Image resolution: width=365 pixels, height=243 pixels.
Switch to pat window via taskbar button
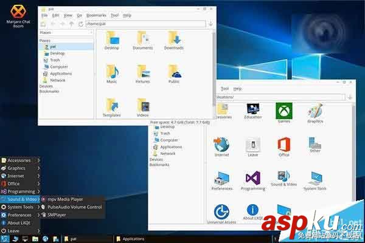click(87, 239)
